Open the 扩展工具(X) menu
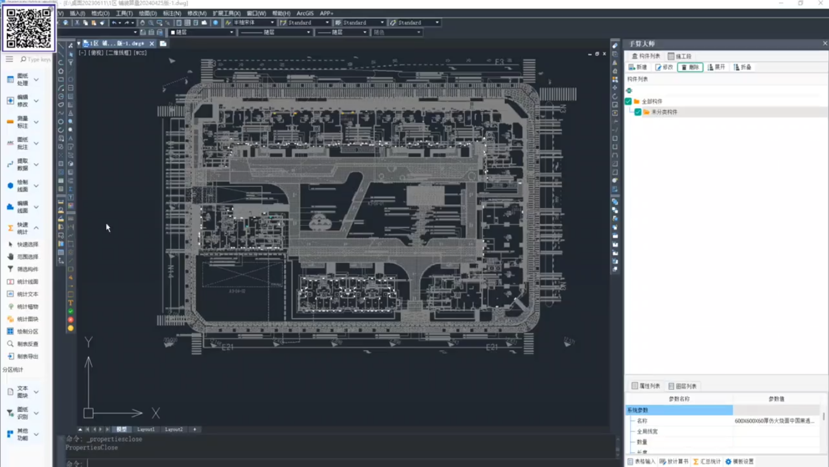Screen dimensions: 829x467 (x=226, y=13)
